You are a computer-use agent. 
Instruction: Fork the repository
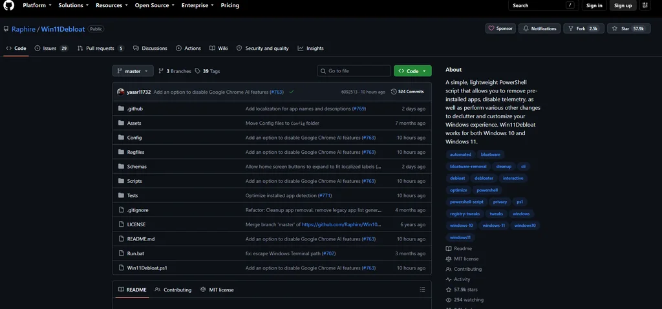[583, 28]
